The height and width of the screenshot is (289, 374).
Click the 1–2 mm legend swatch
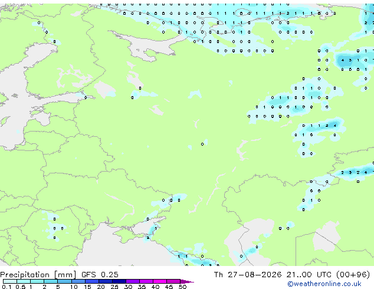point(37,281)
